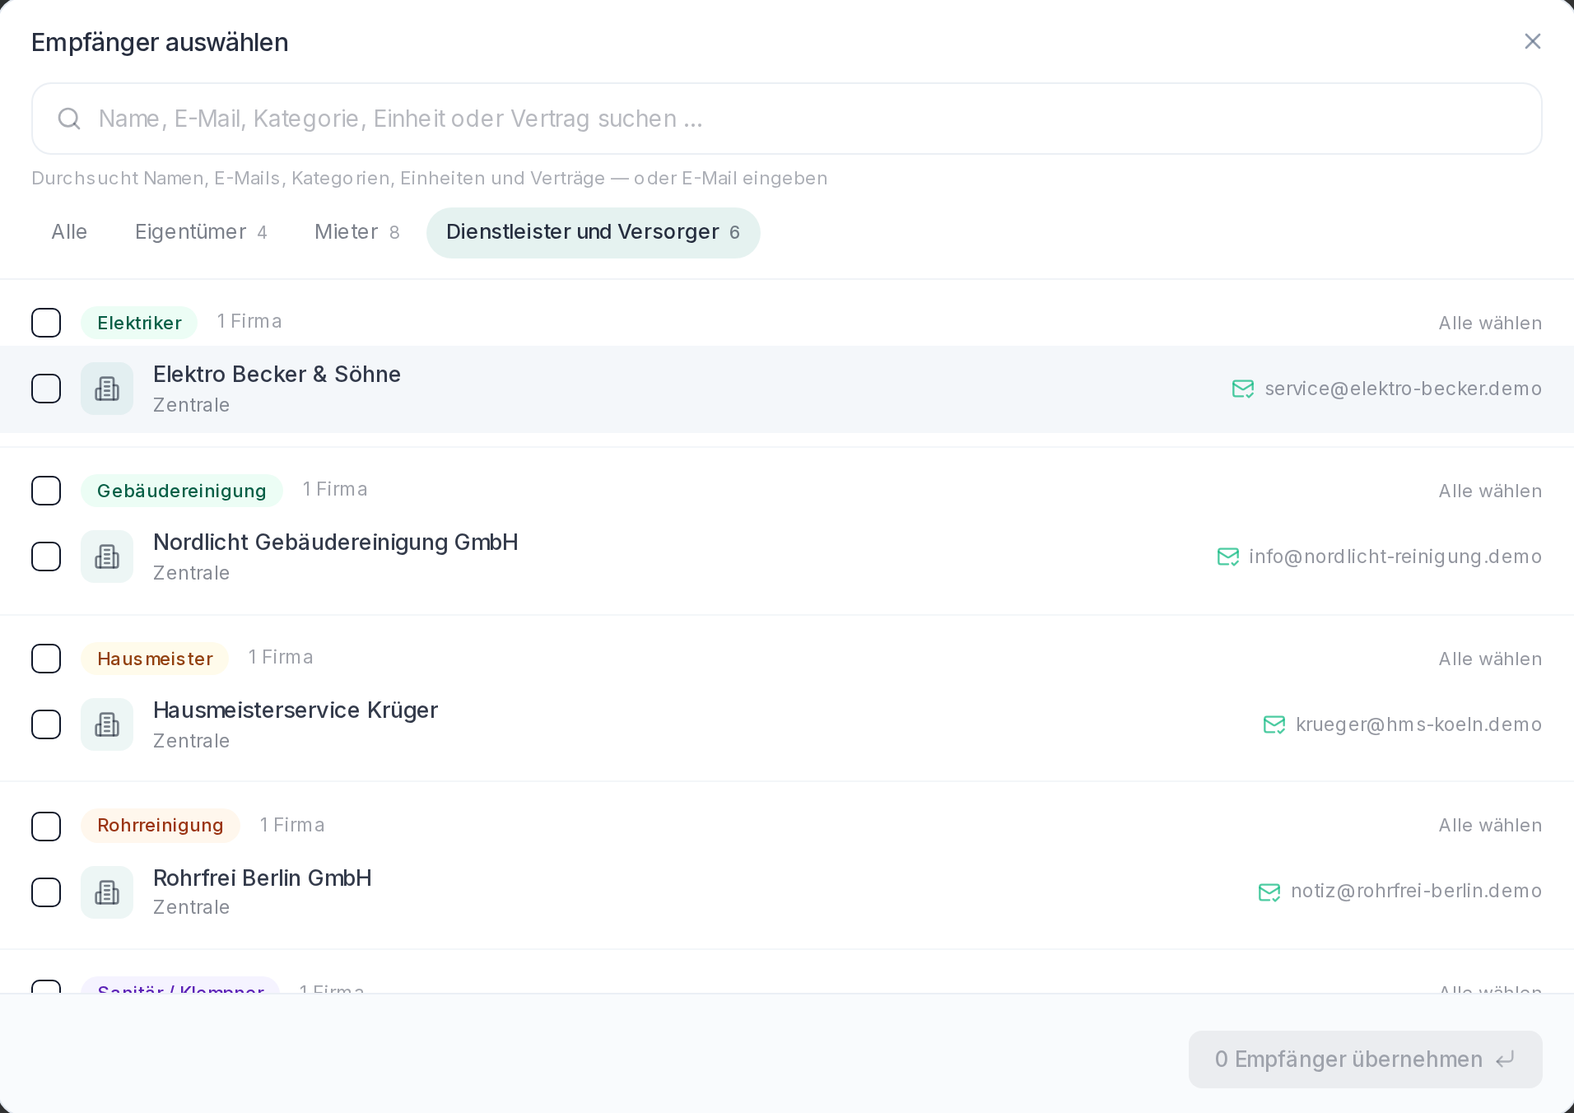Click the Elektriker category tag
Viewport: 1574px width, 1113px height.
pyautogui.click(x=139, y=323)
